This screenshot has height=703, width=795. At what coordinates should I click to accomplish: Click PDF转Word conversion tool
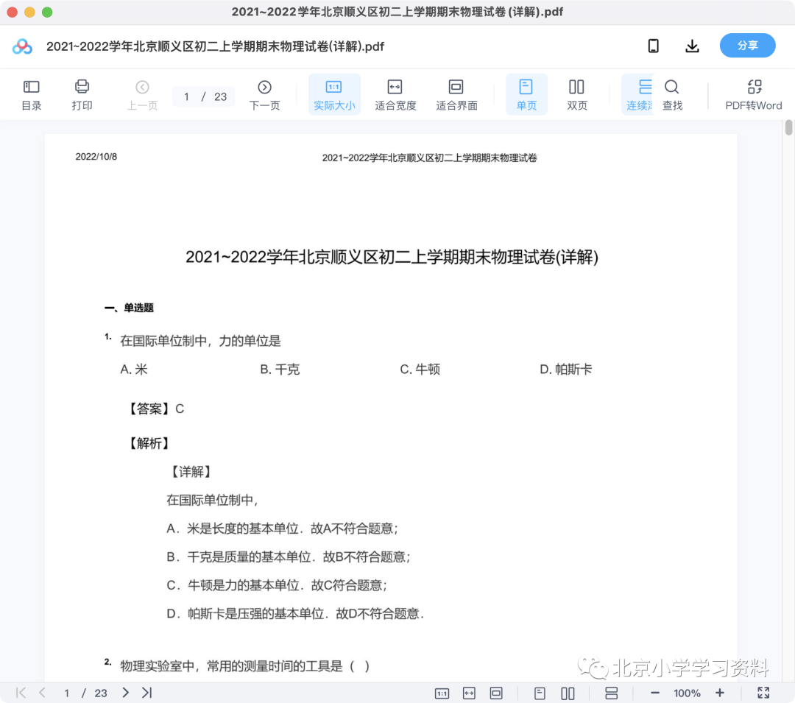754,95
